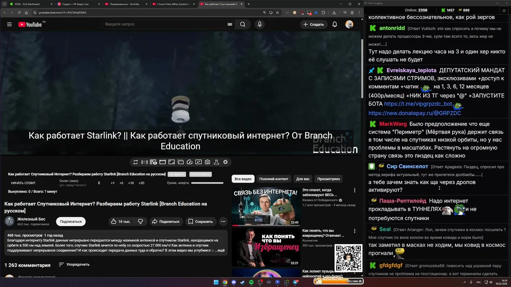This screenshot has height=287, width=511.
Task: Click the Windows Start button
Action: [x=216, y=282]
